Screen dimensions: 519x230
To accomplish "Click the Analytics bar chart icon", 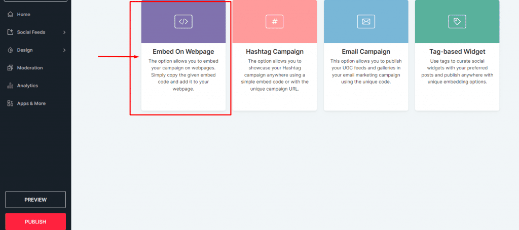I will (10, 86).
